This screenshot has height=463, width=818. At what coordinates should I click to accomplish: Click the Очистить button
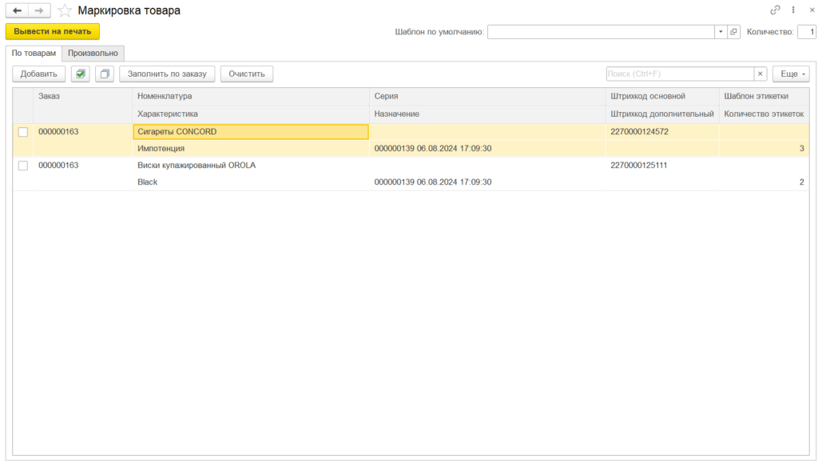(x=246, y=74)
